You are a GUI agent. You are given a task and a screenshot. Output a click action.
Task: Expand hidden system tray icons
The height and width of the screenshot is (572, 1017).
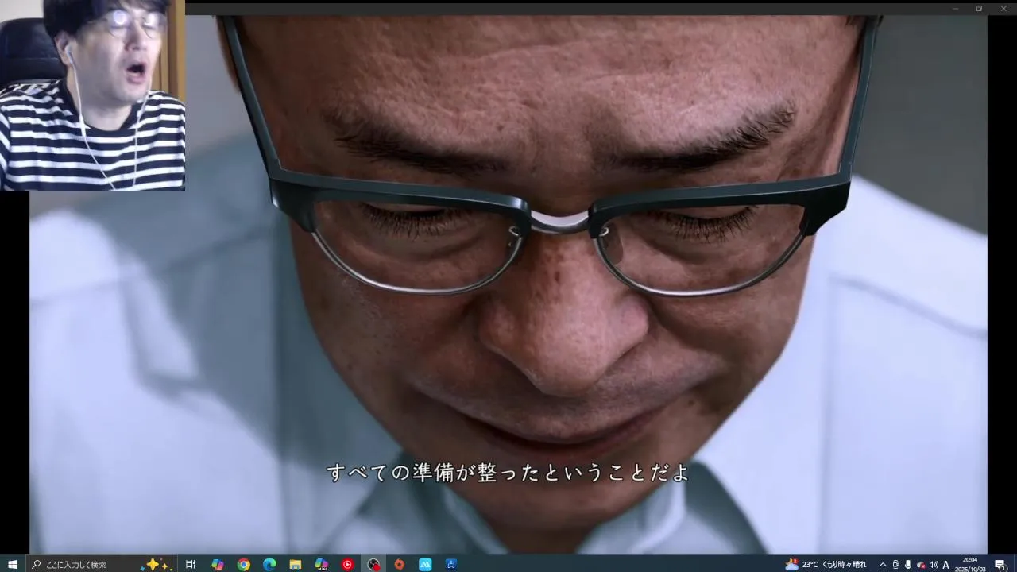[882, 564]
